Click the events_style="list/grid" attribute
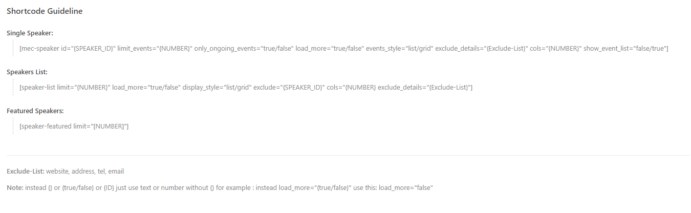The image size is (691, 213). [x=399, y=49]
